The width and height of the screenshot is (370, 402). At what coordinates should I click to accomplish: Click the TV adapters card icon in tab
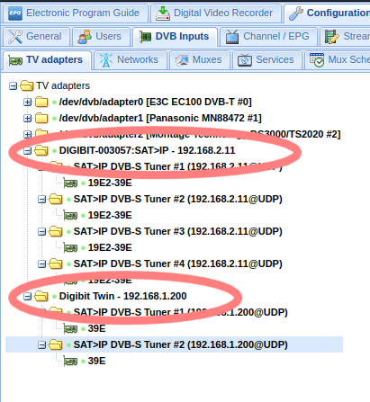(15, 61)
